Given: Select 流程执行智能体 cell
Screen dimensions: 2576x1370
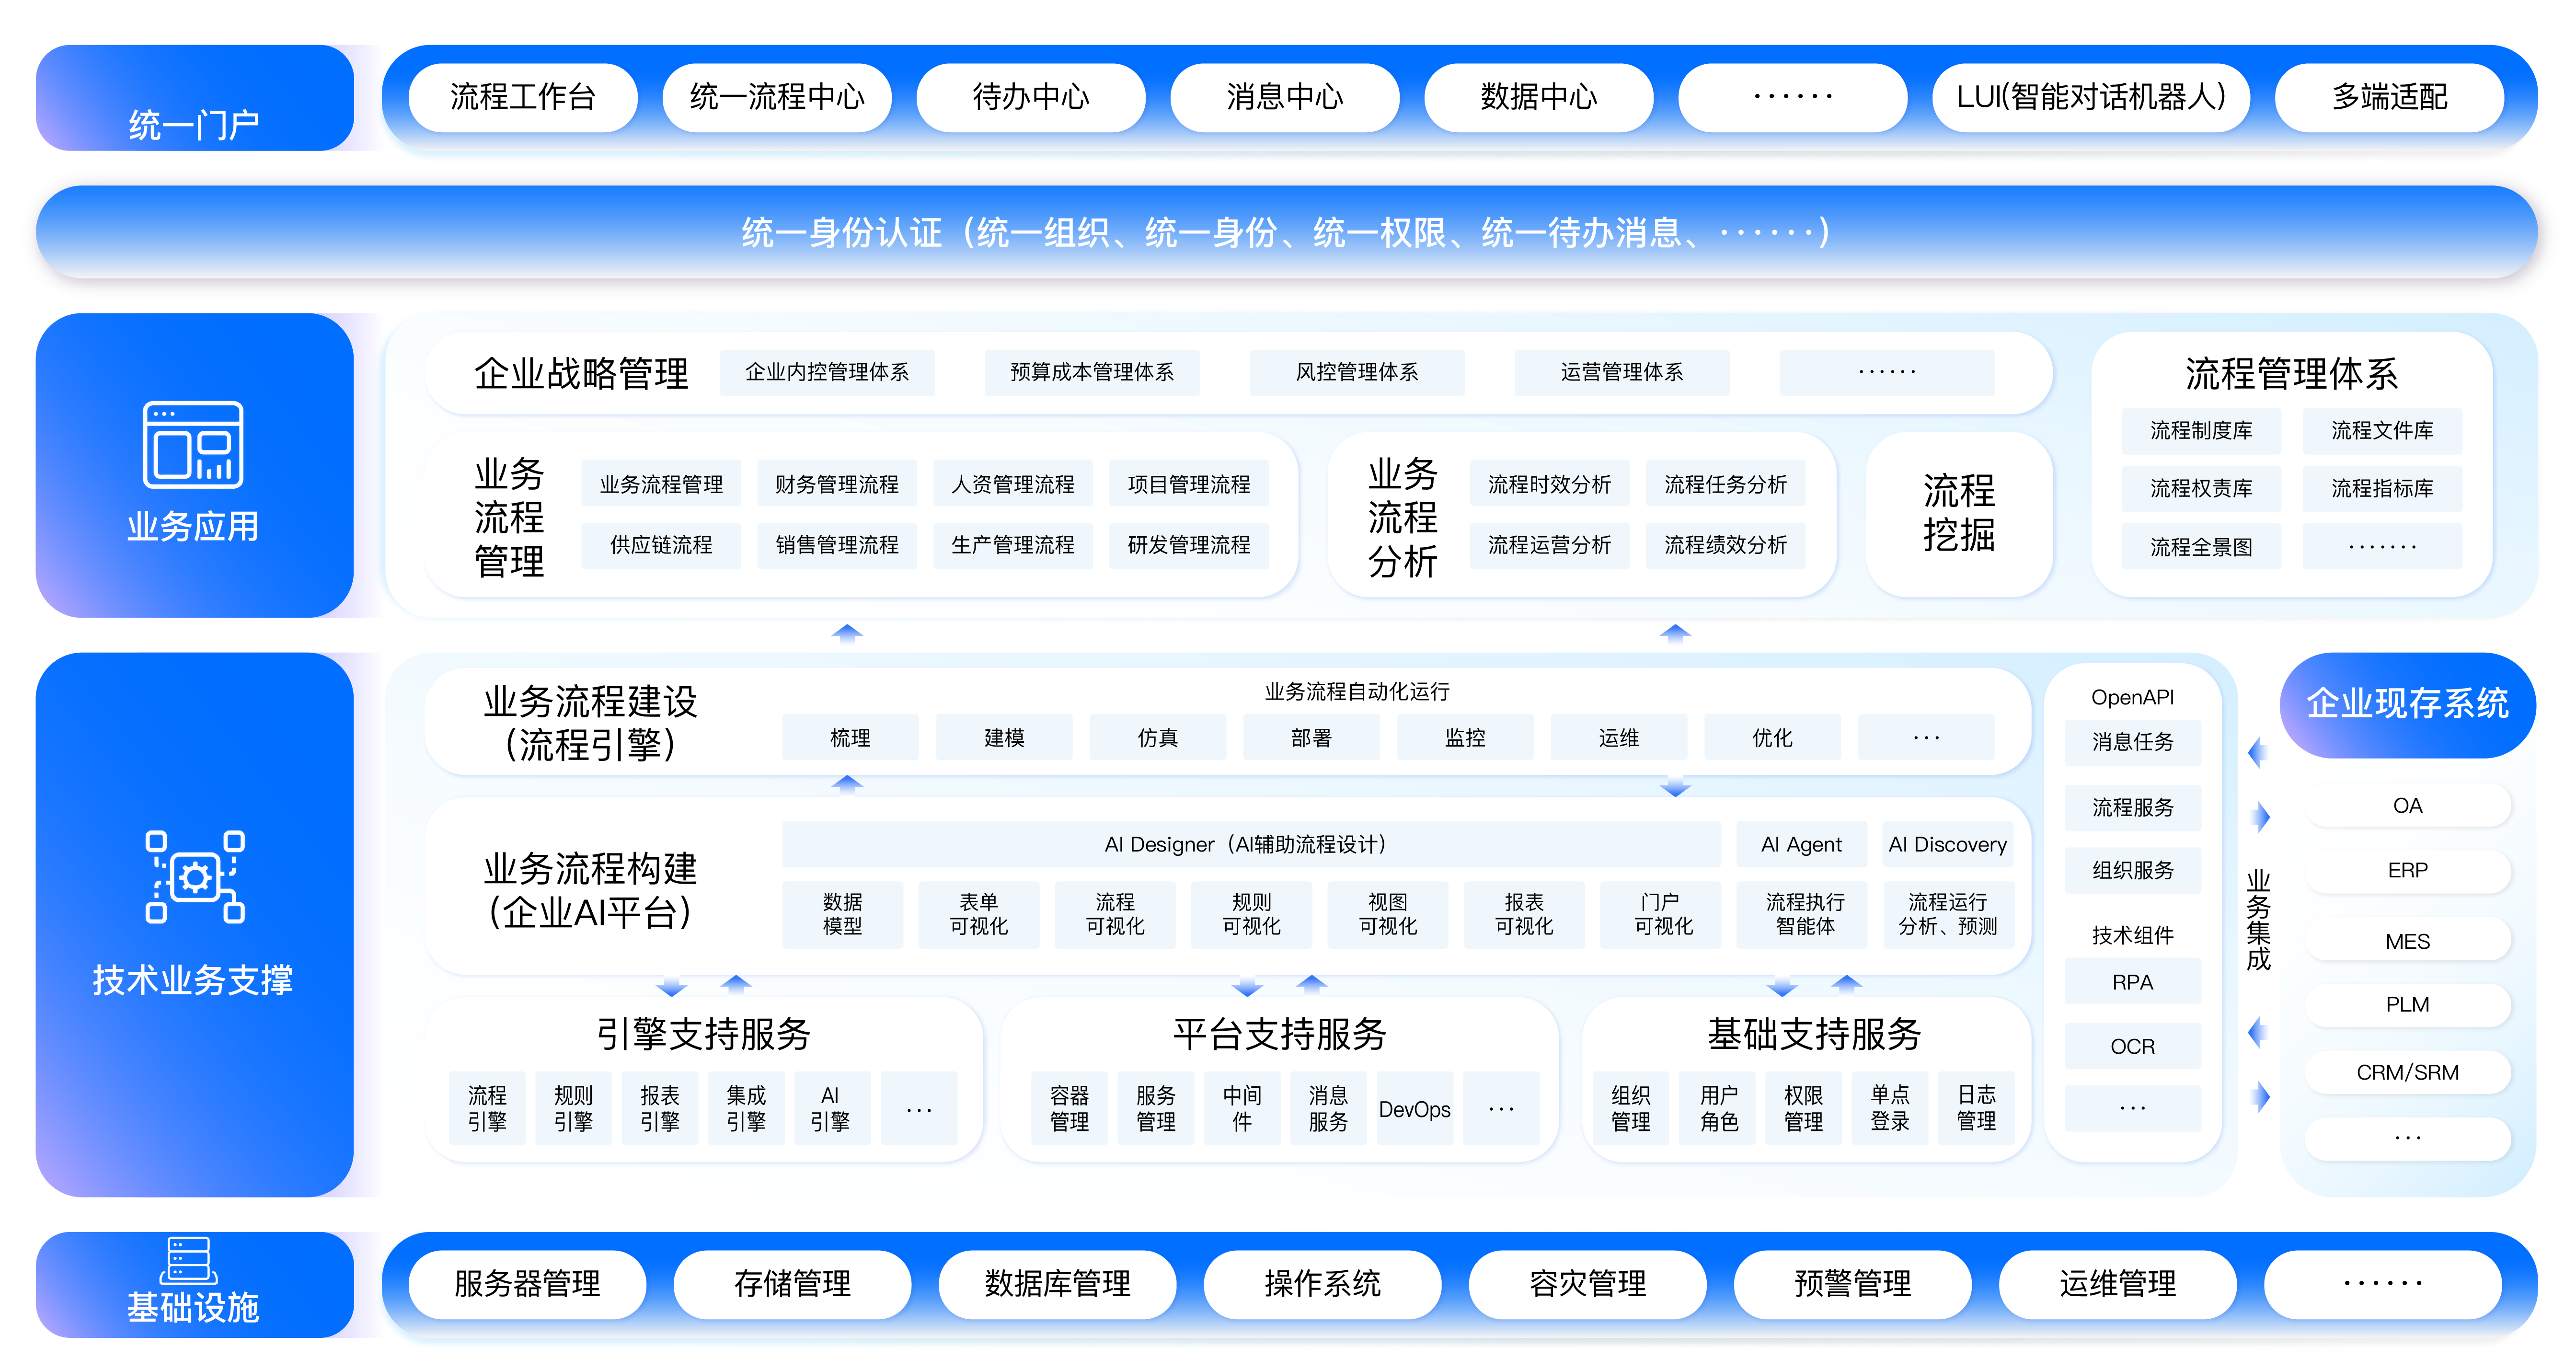Looking at the screenshot, I should tap(1802, 914).
